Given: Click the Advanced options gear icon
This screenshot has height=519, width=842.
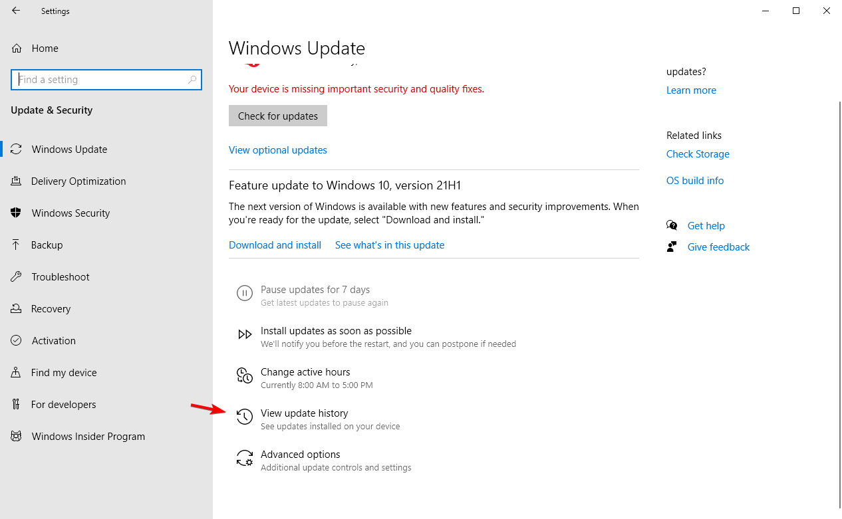Looking at the screenshot, I should (245, 458).
